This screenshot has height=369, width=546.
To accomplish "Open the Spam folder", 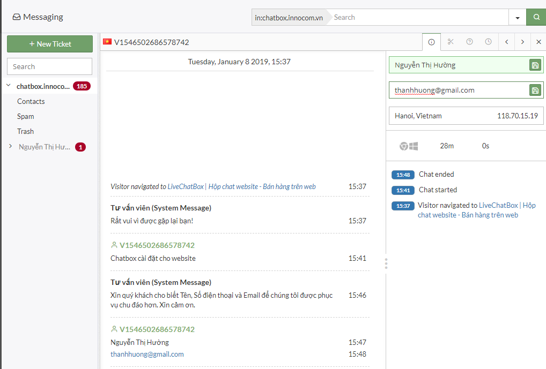I will (x=25, y=116).
